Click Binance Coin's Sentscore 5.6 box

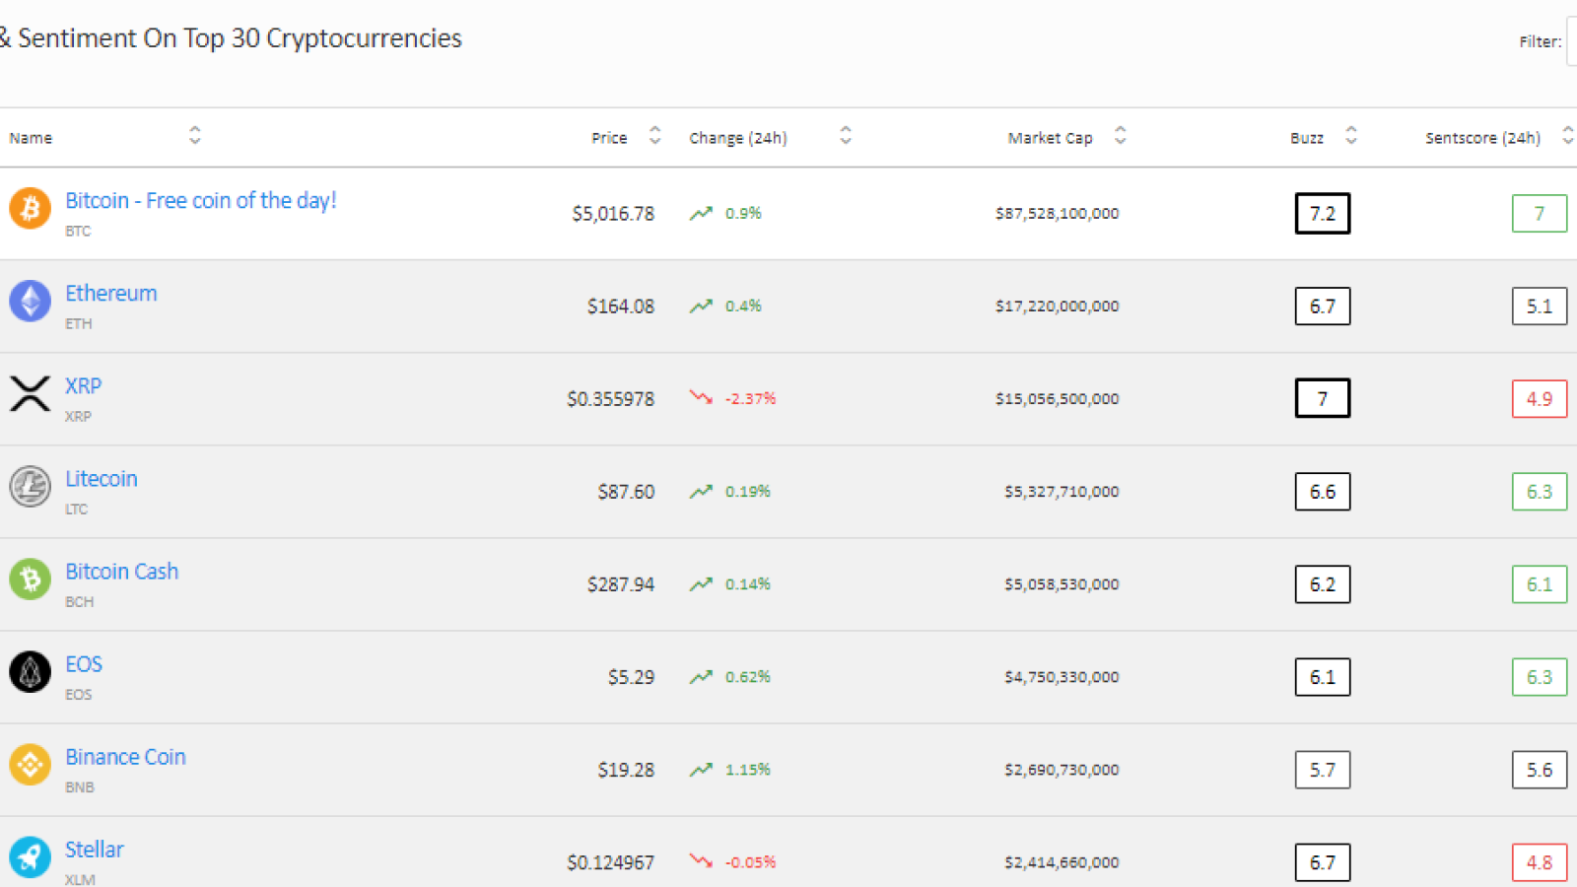tap(1540, 770)
